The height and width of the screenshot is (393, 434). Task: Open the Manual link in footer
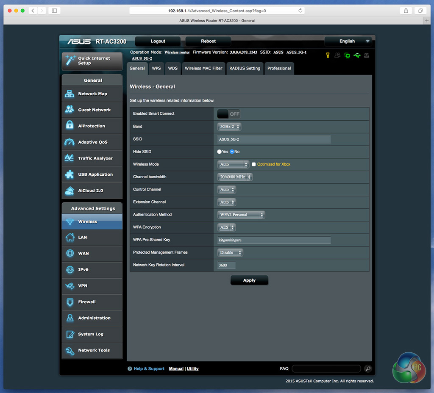pyautogui.click(x=176, y=369)
